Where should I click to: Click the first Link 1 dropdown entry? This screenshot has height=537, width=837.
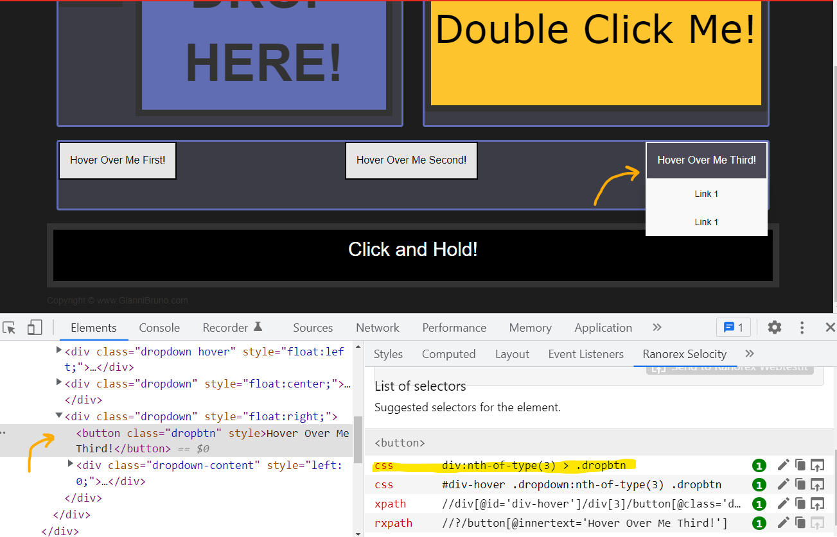pyautogui.click(x=706, y=194)
